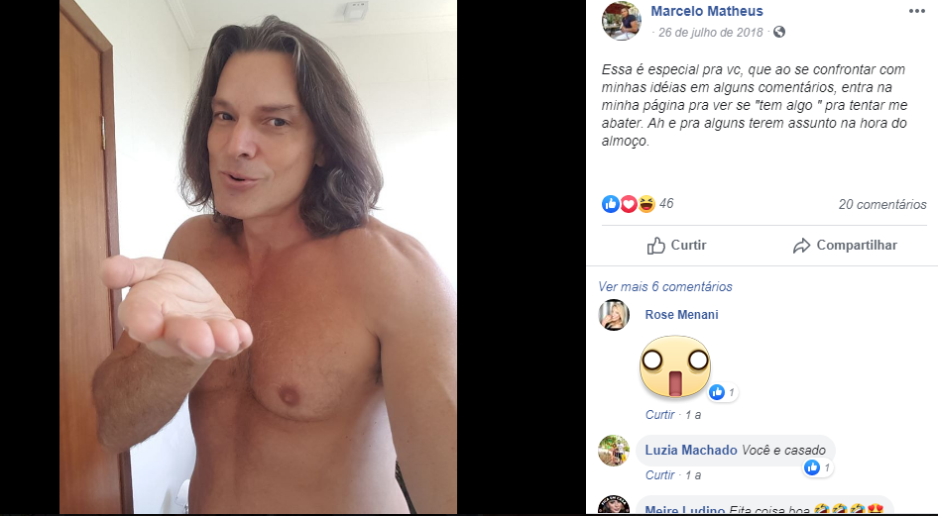Click the red heart reaction icon
This screenshot has width=938, height=516.
click(x=628, y=204)
